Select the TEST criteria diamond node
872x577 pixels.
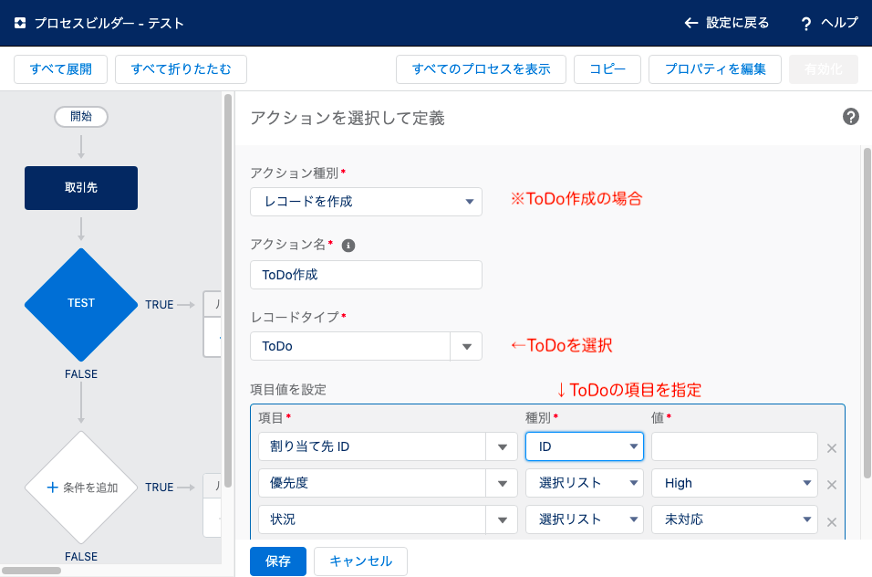pyautogui.click(x=81, y=304)
